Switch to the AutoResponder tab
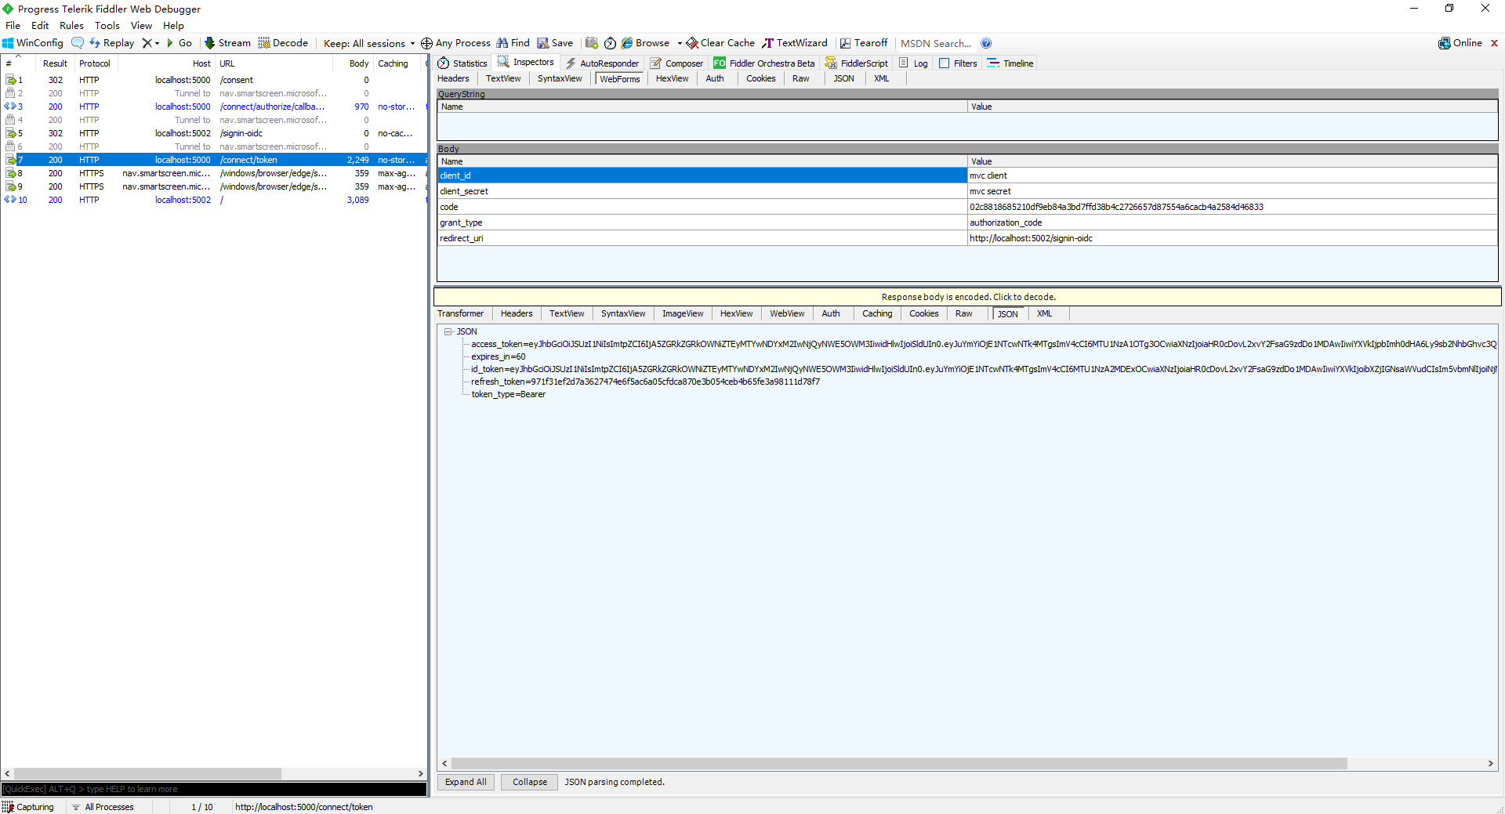The width and height of the screenshot is (1505, 814). point(602,63)
